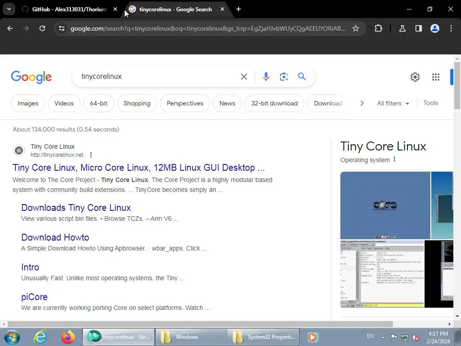461x346 pixels.
Task: Show more filter chips arrow
Action: click(x=362, y=103)
